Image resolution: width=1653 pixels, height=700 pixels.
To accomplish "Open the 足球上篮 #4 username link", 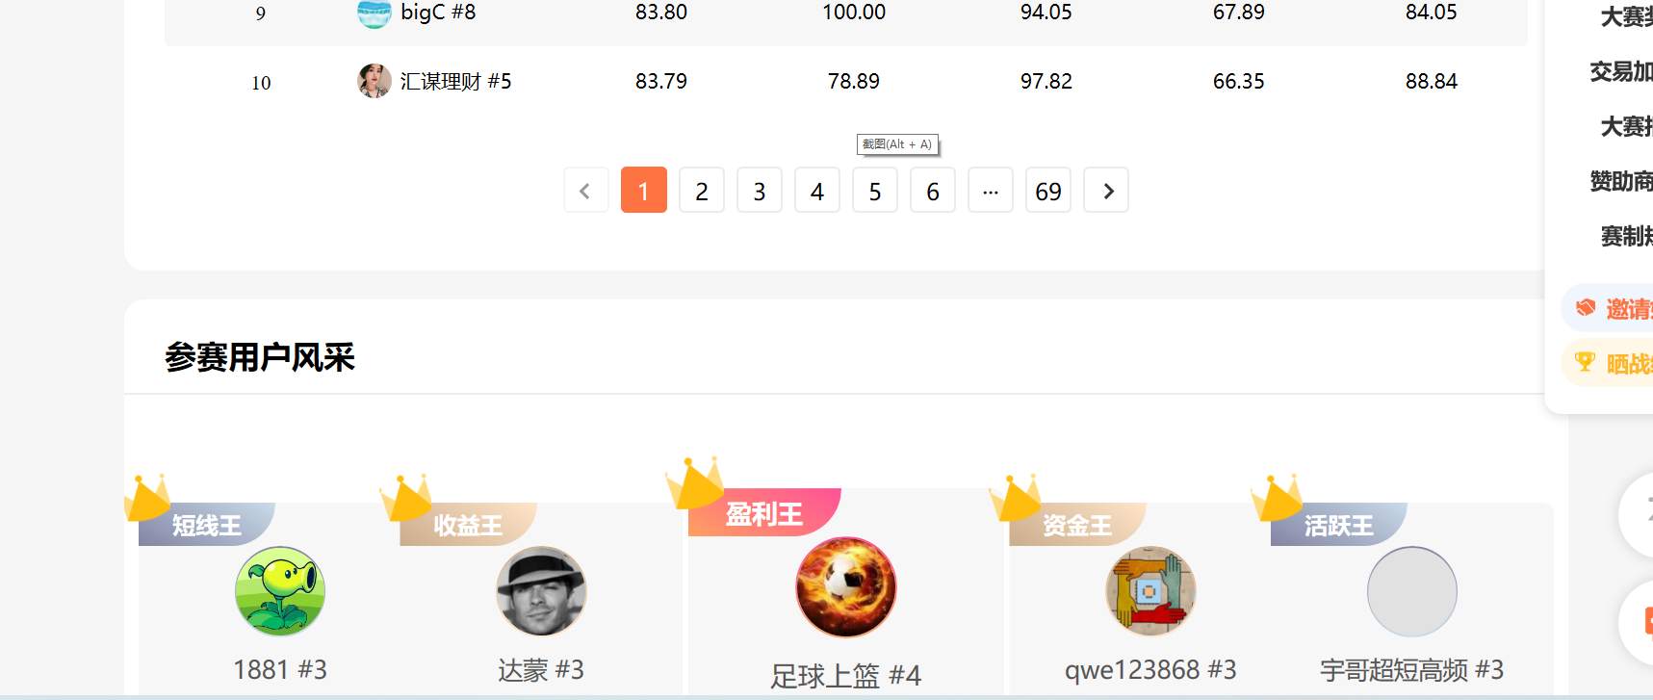I will pyautogui.click(x=846, y=676).
